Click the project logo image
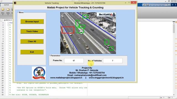 (x=39, y=73)
